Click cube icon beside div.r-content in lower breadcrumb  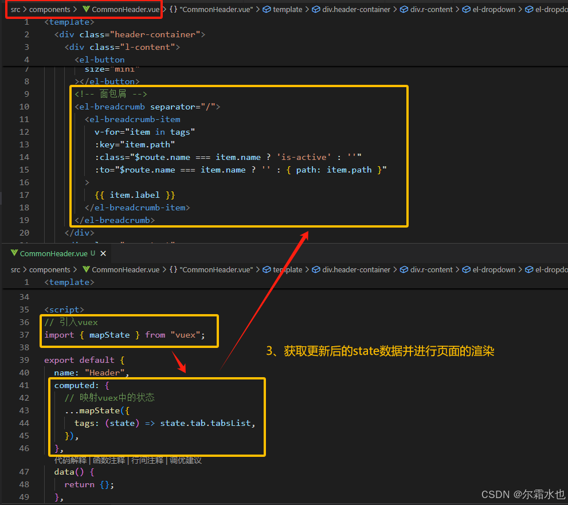point(404,269)
